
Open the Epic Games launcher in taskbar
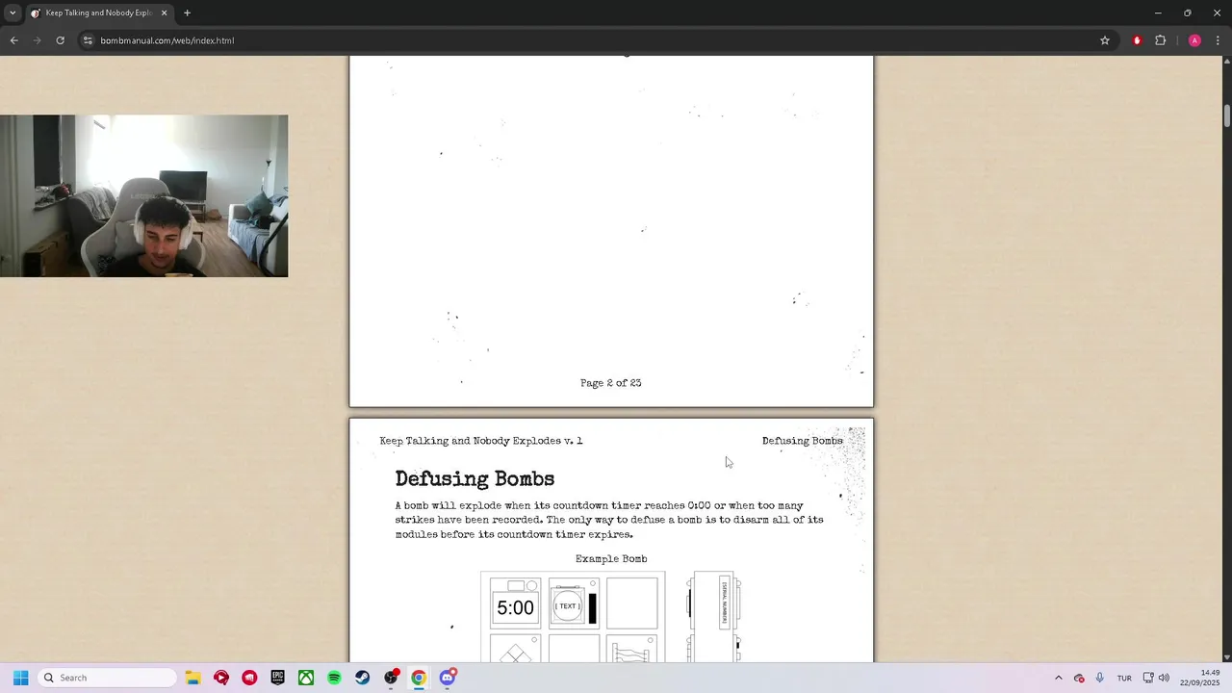pos(277,678)
